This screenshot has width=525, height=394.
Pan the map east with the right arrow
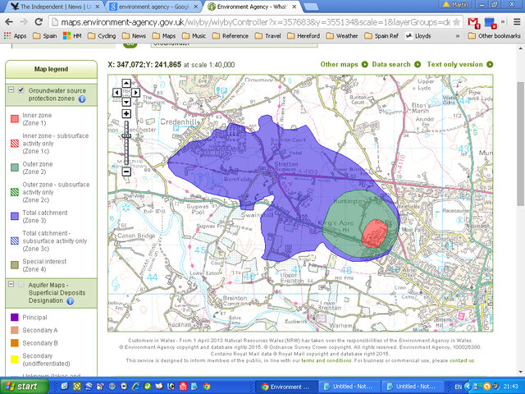point(135,93)
